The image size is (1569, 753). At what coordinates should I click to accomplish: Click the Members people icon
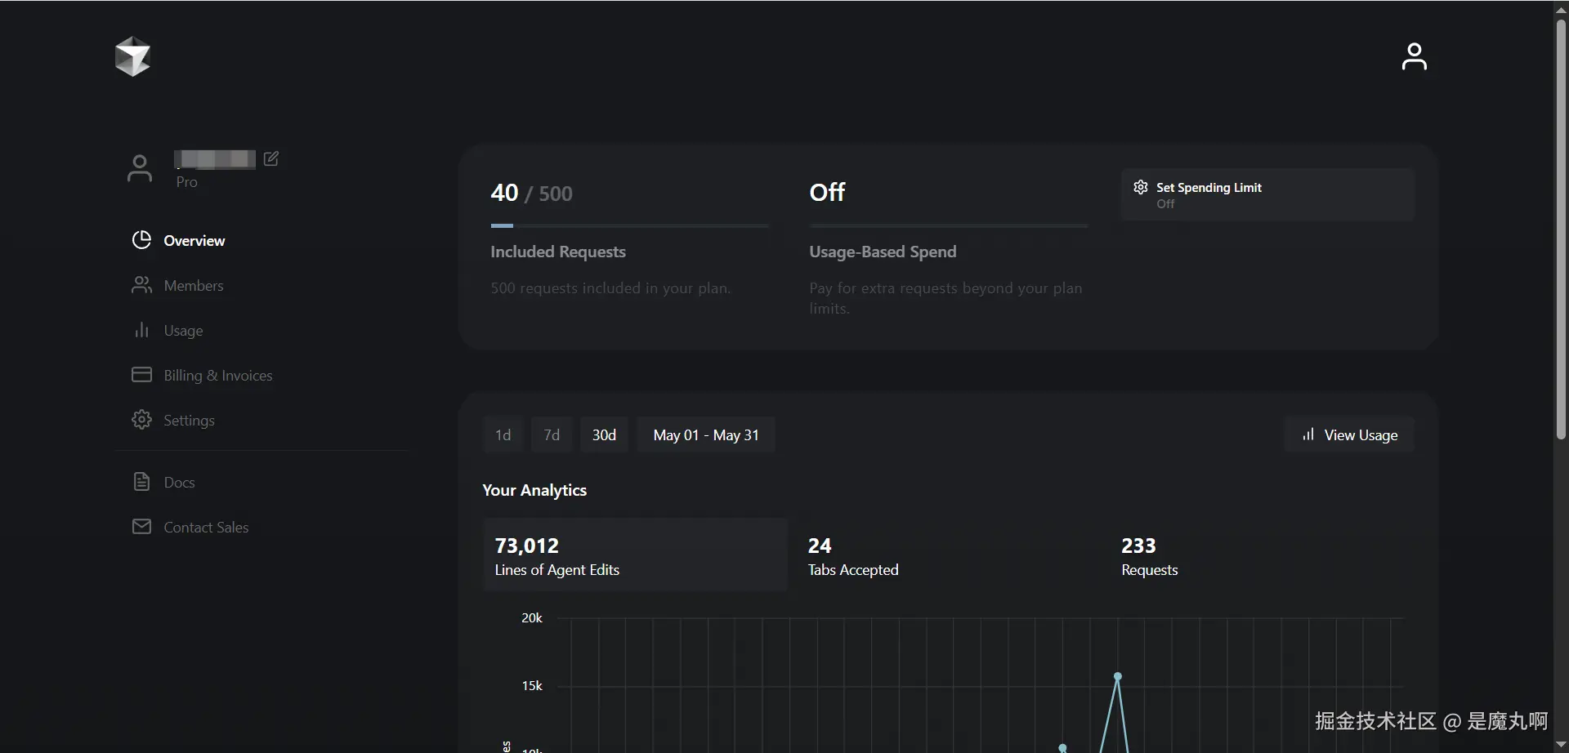141,285
